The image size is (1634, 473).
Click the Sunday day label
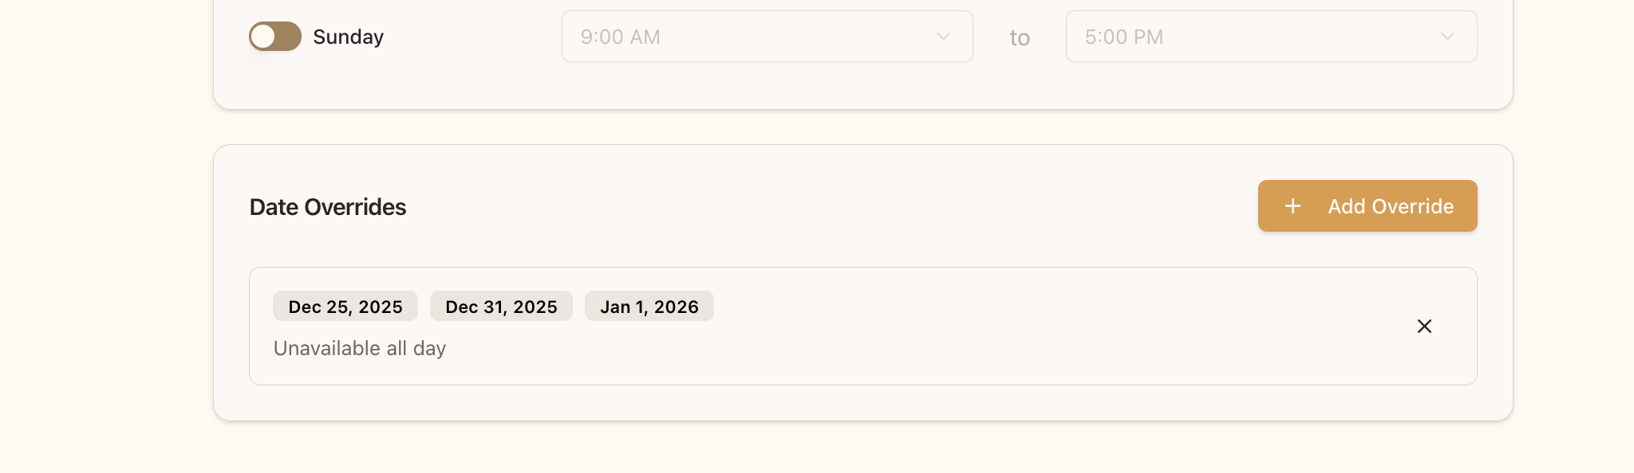348,37
